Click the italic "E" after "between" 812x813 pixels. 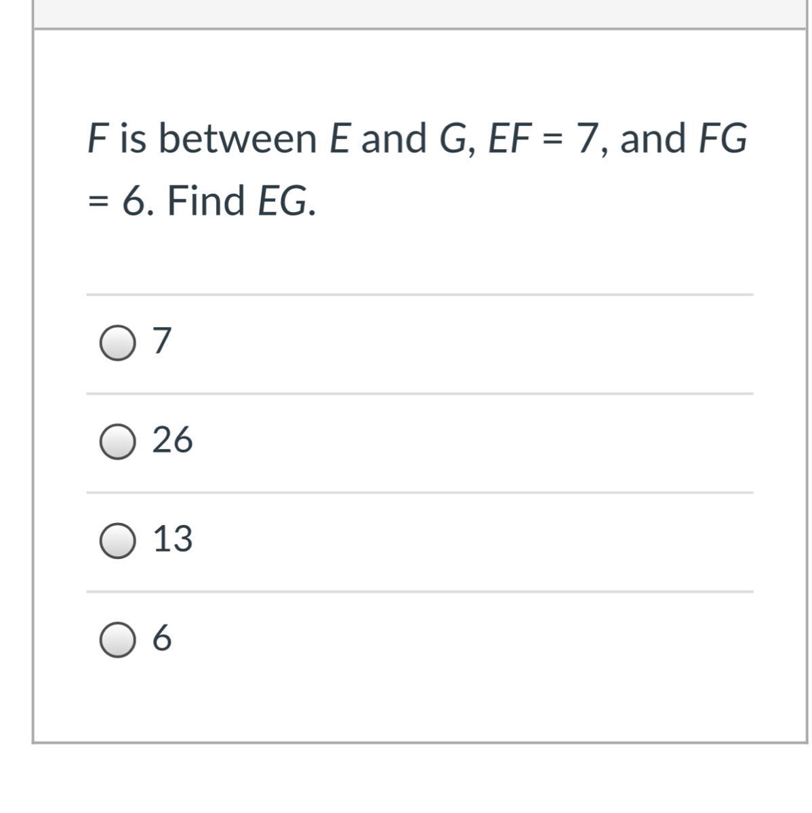340,138
